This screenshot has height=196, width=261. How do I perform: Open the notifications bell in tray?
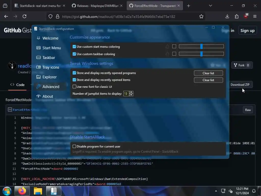[x=254, y=191]
